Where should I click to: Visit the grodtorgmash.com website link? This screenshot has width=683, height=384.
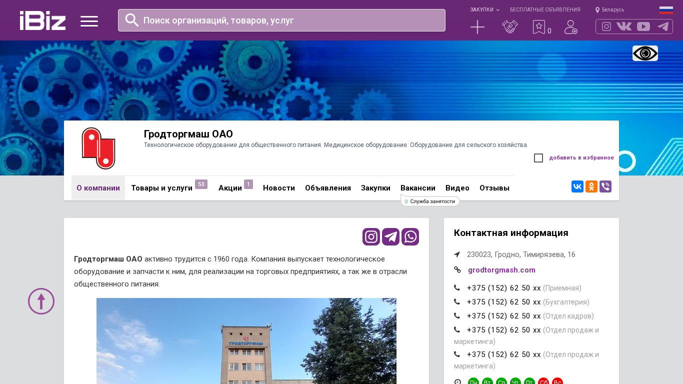(x=501, y=270)
